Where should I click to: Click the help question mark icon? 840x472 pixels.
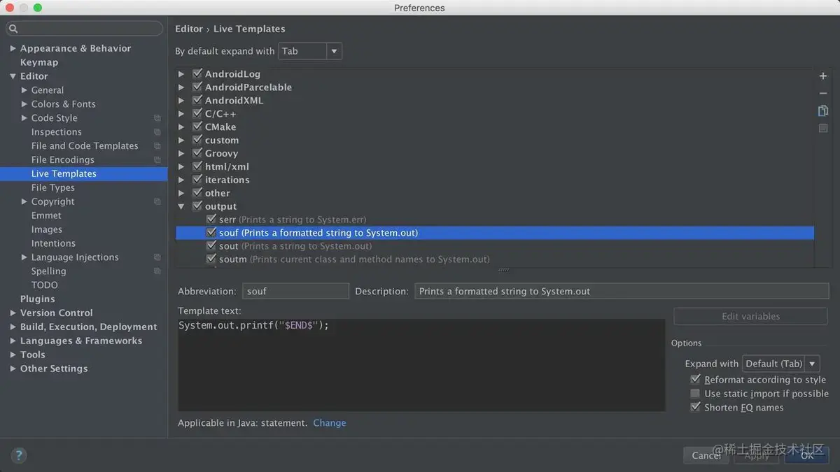[19, 455]
